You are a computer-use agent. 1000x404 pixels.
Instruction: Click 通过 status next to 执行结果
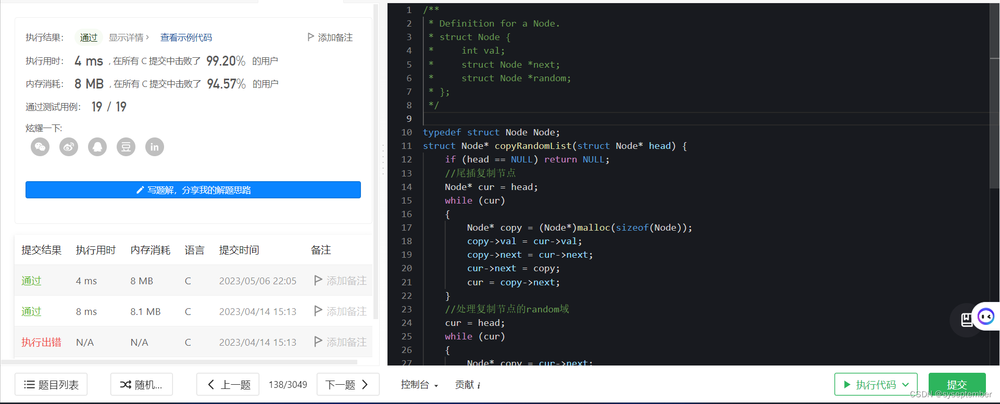click(x=89, y=37)
